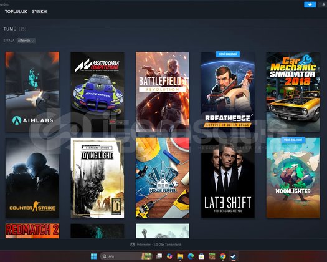Open the SYNKH profile menu
The image size is (327, 262).
pos(39,12)
